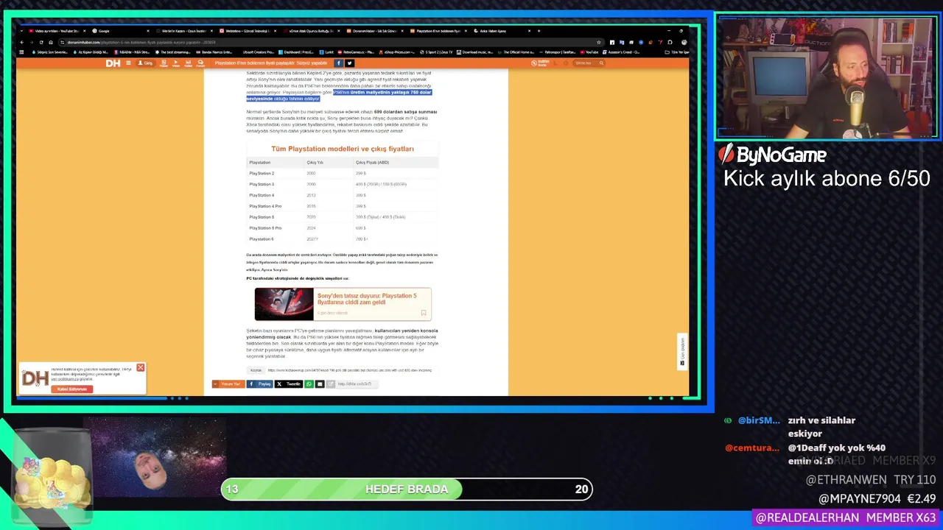
Task: Bookmark the related article card
Action: point(423,313)
